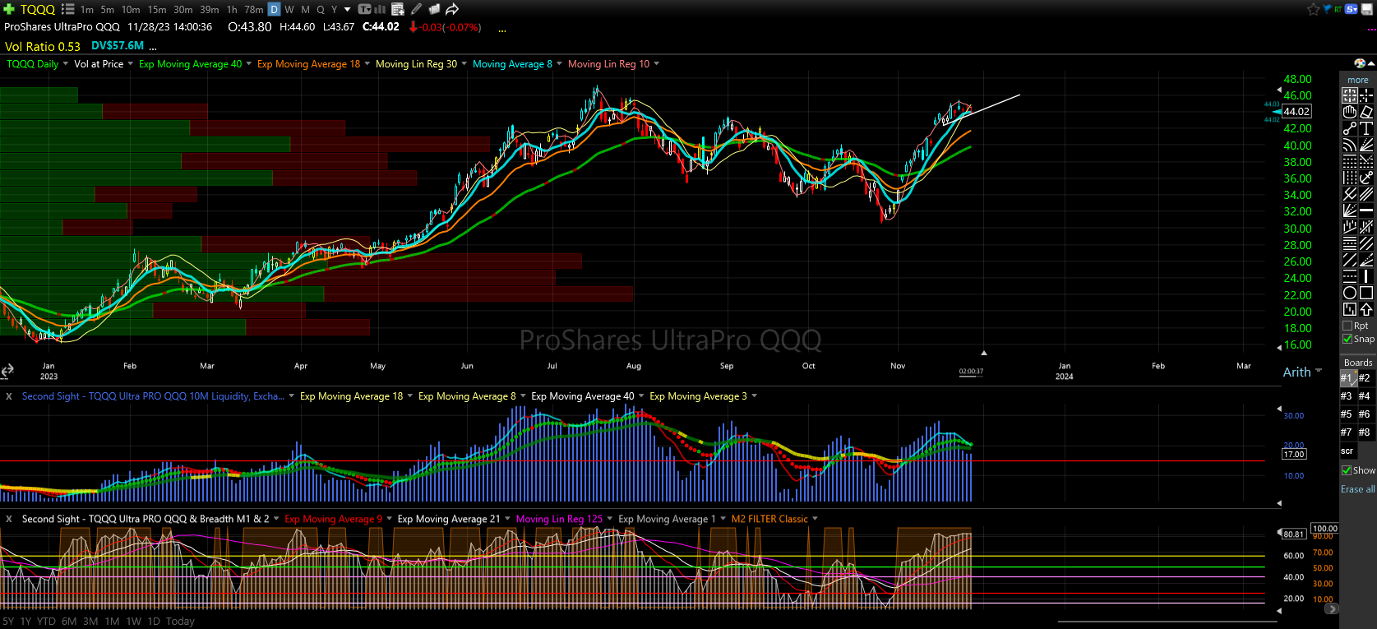The image size is (1377, 629).
Task: Click the TQQQ symbol field
Action: [x=37, y=9]
